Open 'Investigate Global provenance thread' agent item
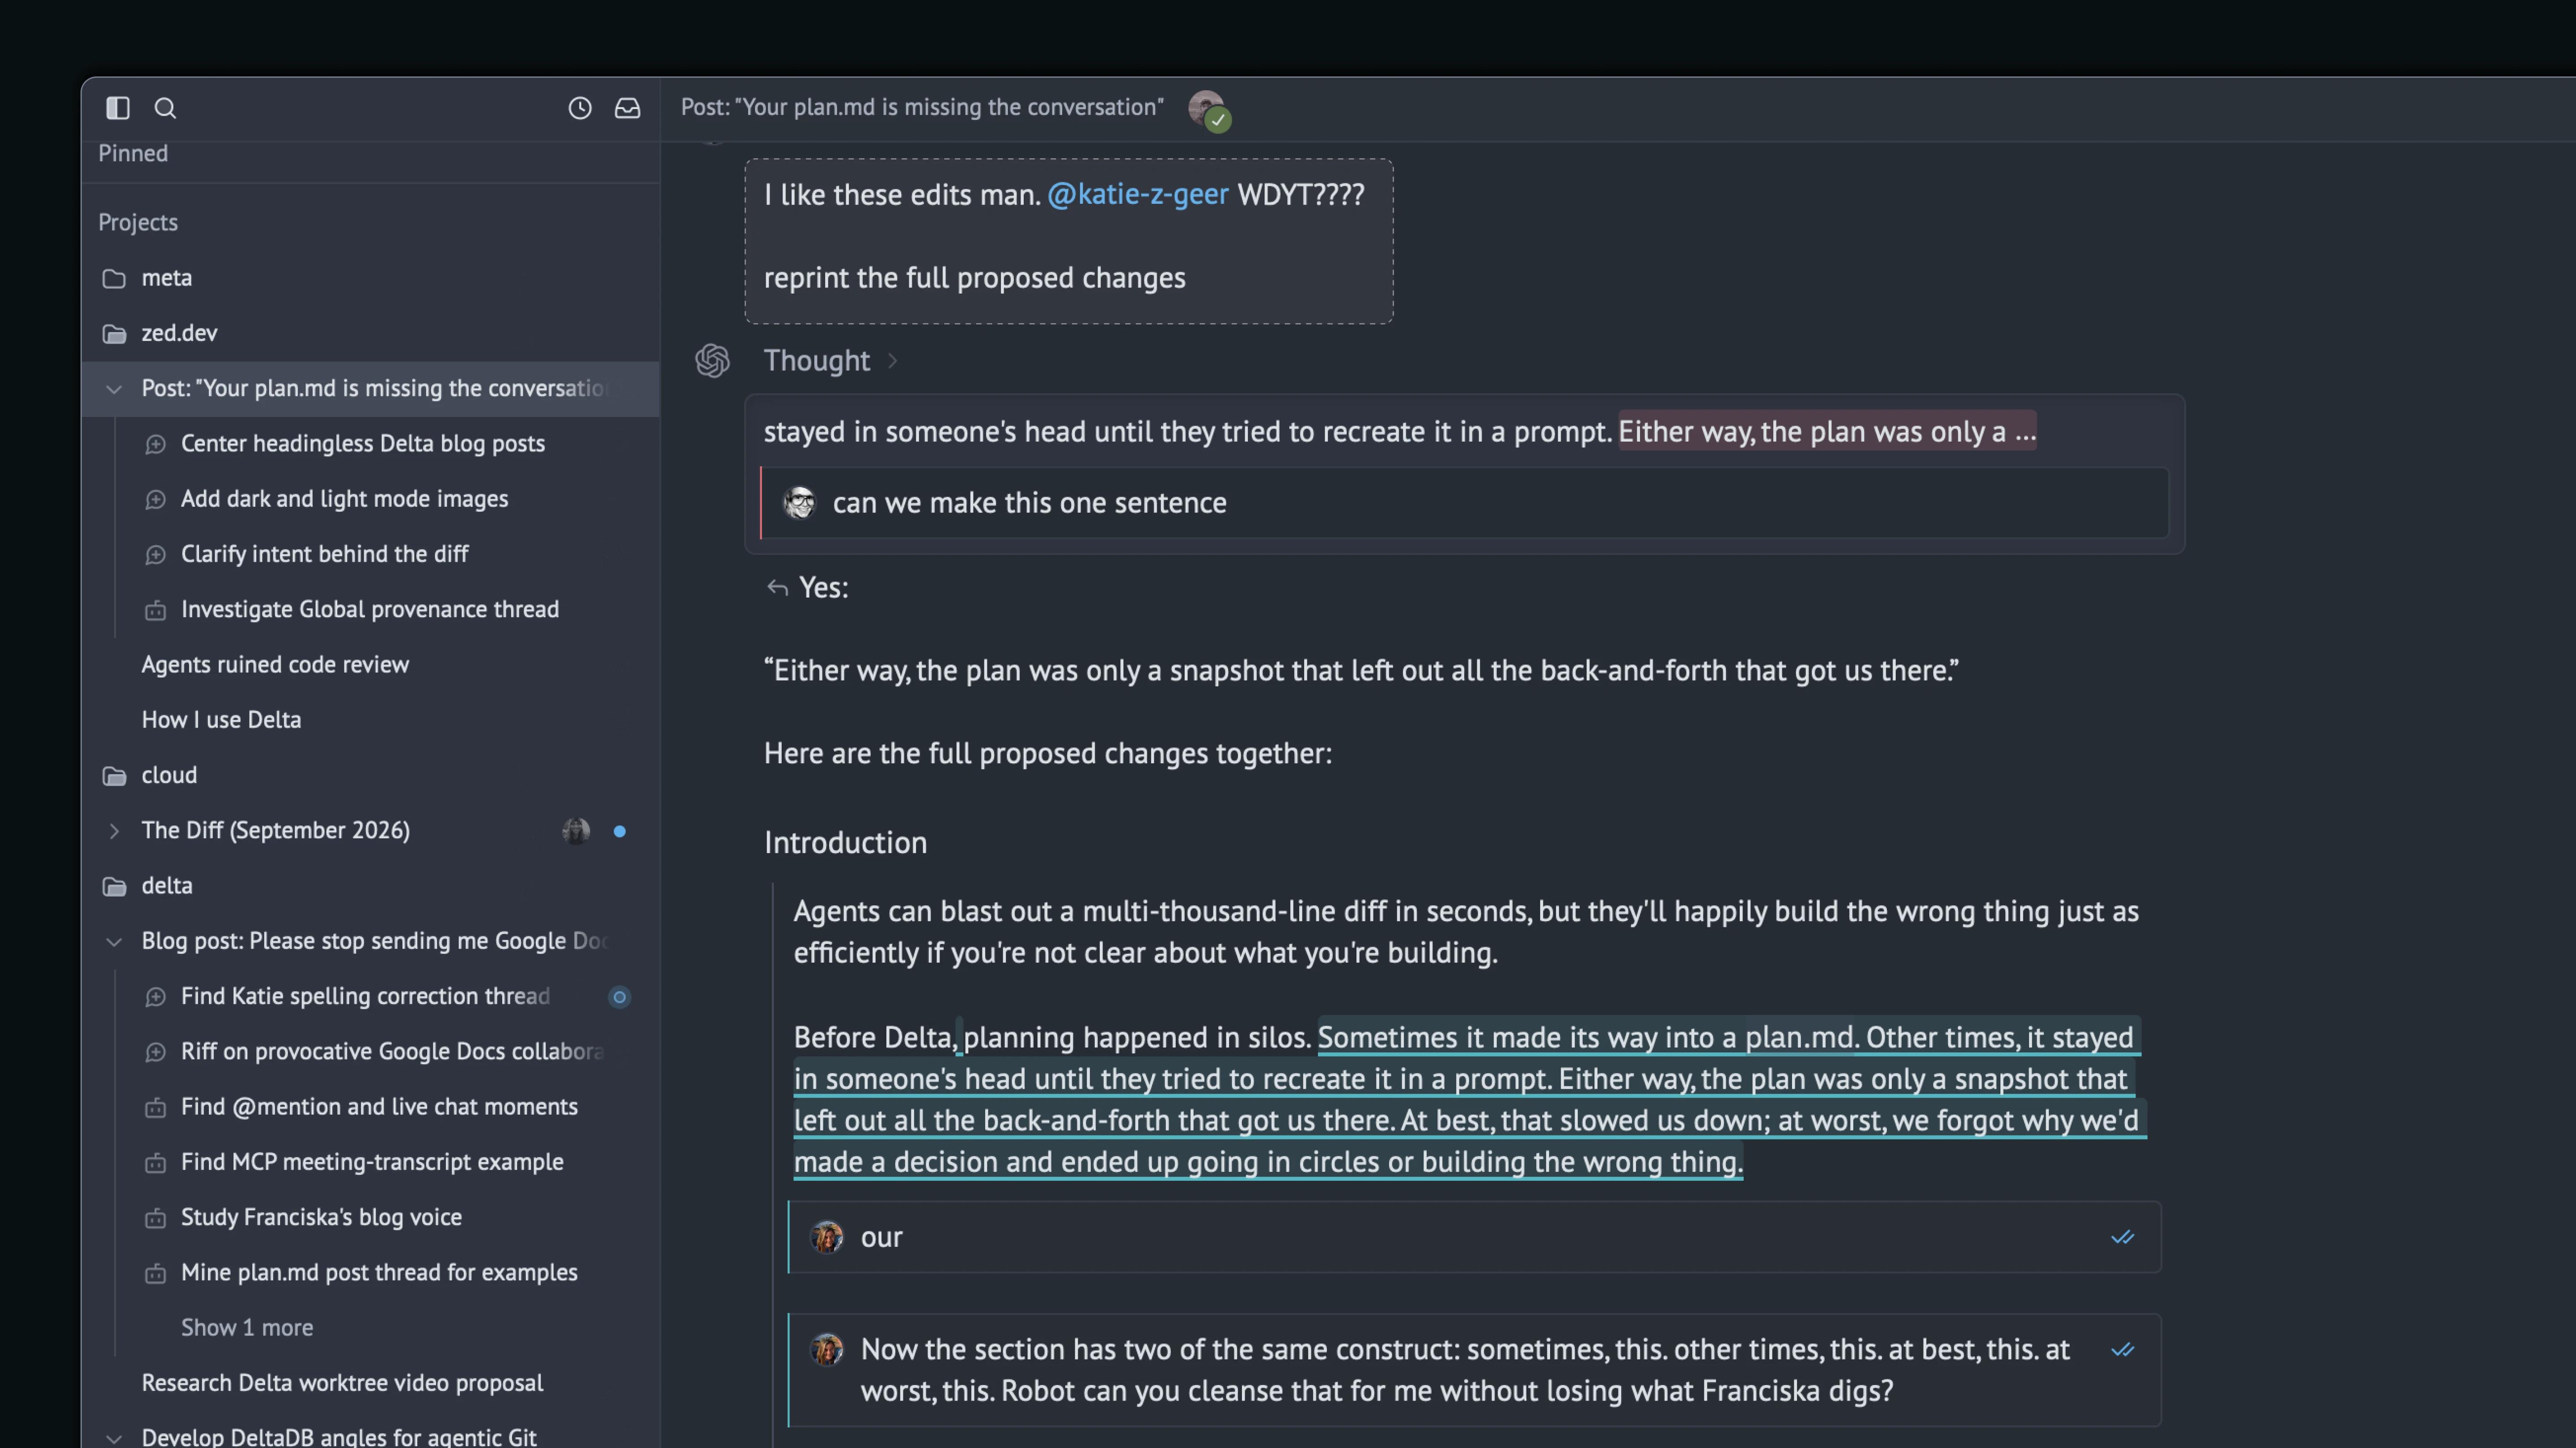Screen dimensions: 2576x1448 click(369, 610)
